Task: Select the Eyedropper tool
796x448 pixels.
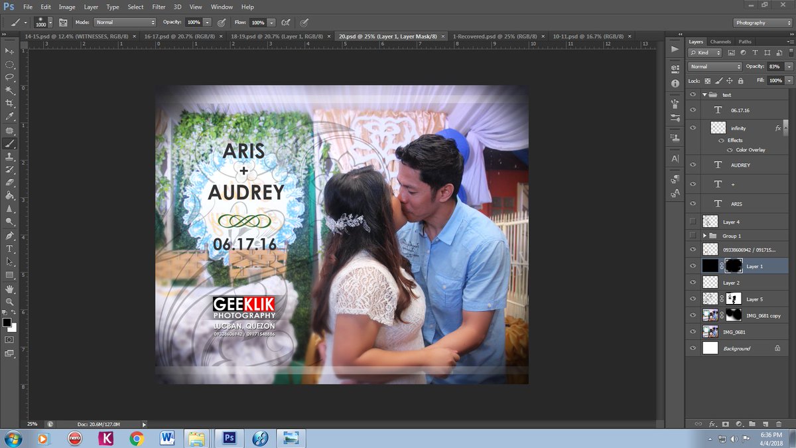Action: click(x=9, y=117)
